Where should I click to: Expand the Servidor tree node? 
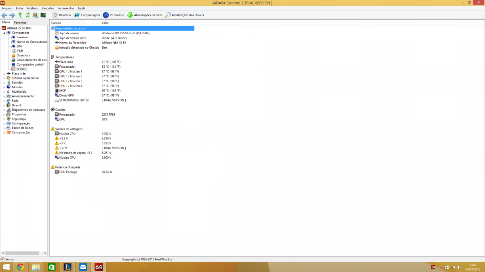click(x=4, y=83)
